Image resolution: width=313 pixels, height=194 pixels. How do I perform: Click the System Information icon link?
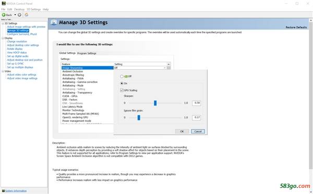point(3,191)
